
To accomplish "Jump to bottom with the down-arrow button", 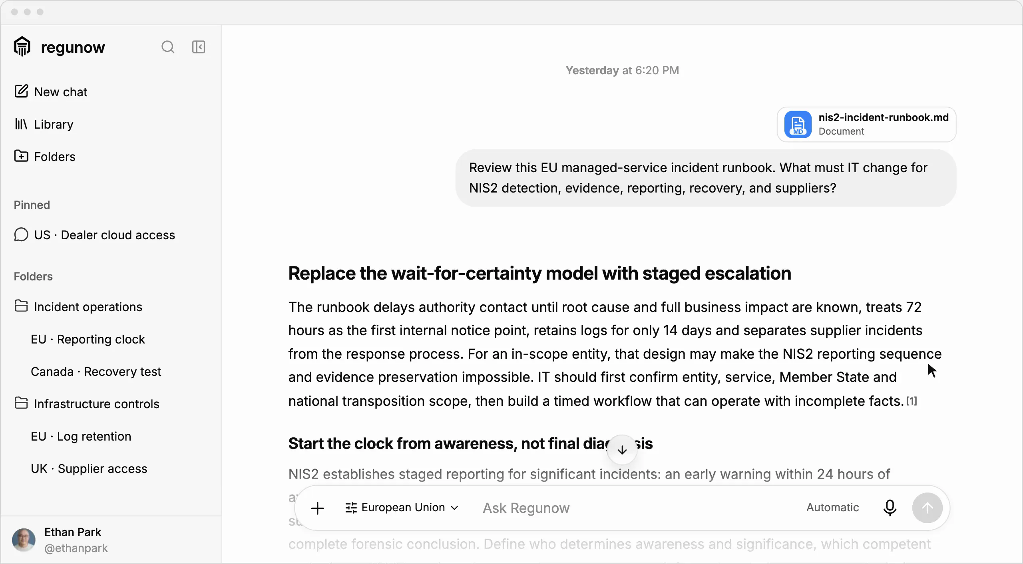I will (622, 450).
